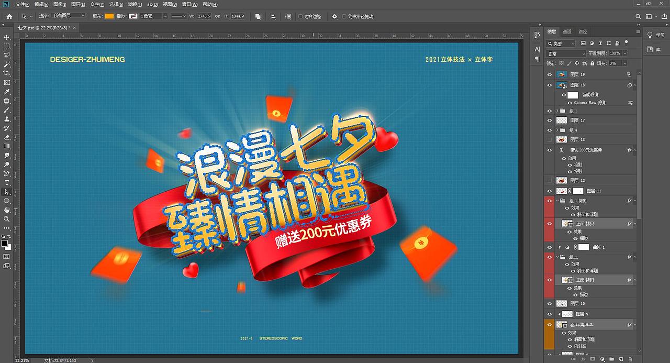Show the 图层 13 layer
The image size is (670, 363).
point(549,139)
